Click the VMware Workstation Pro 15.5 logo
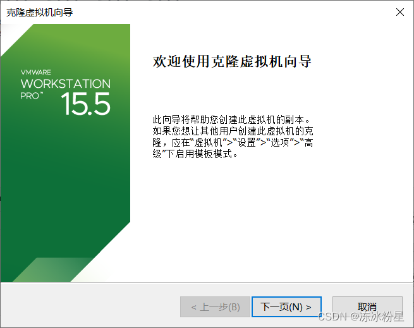Image resolution: width=414 pixels, height=328 pixels. [x=66, y=92]
